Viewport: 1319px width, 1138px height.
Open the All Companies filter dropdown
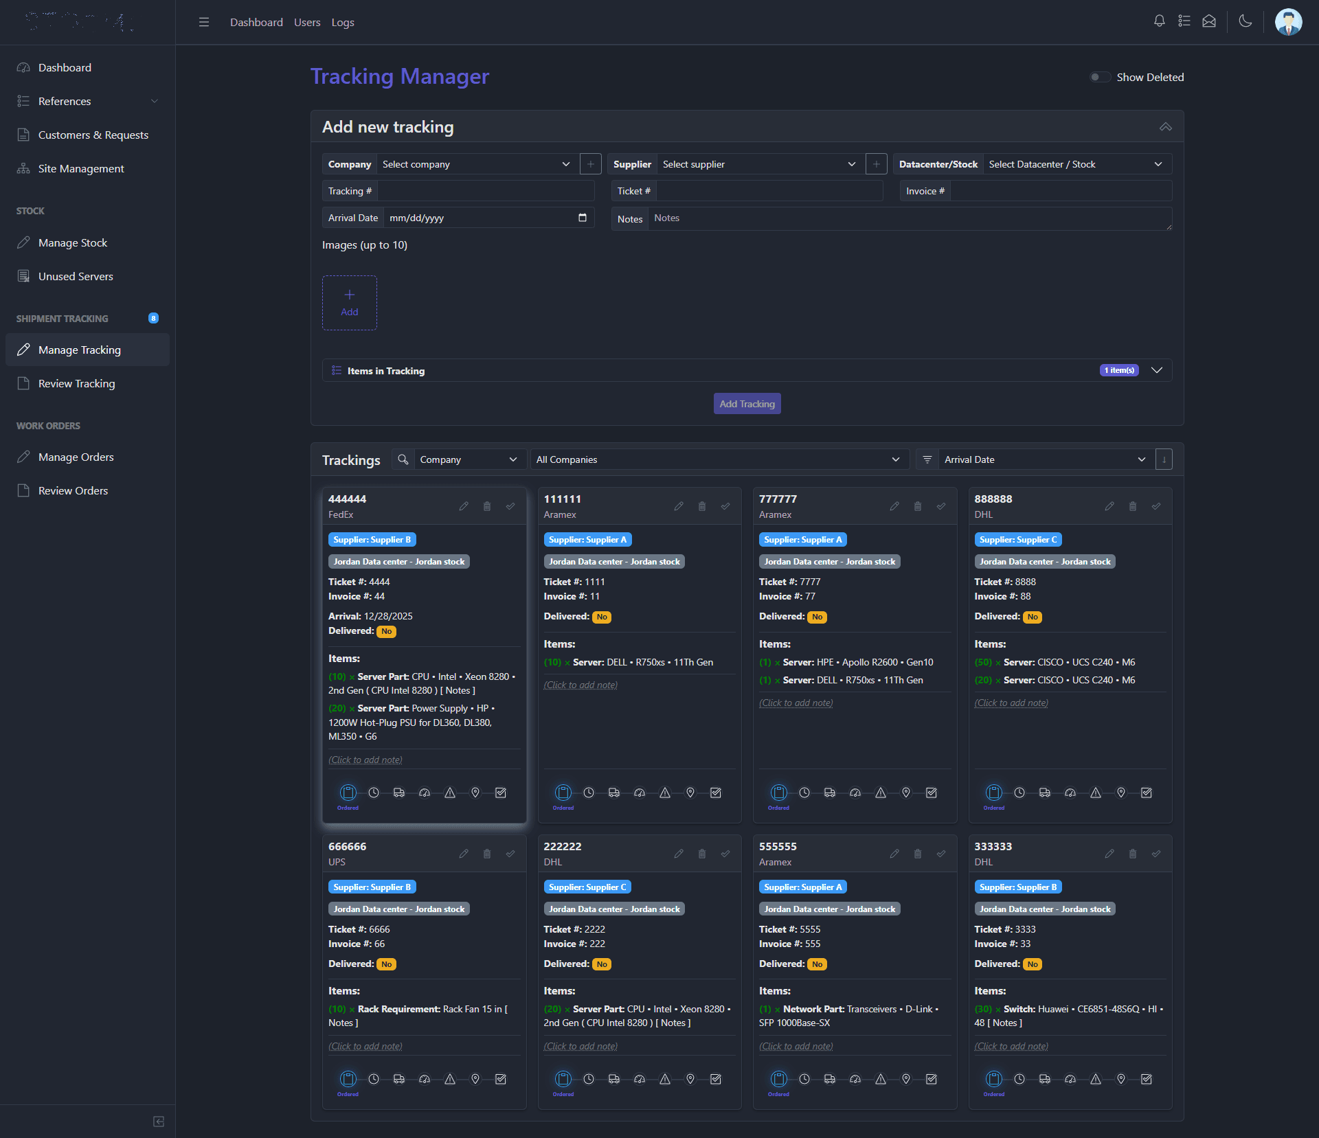(719, 459)
